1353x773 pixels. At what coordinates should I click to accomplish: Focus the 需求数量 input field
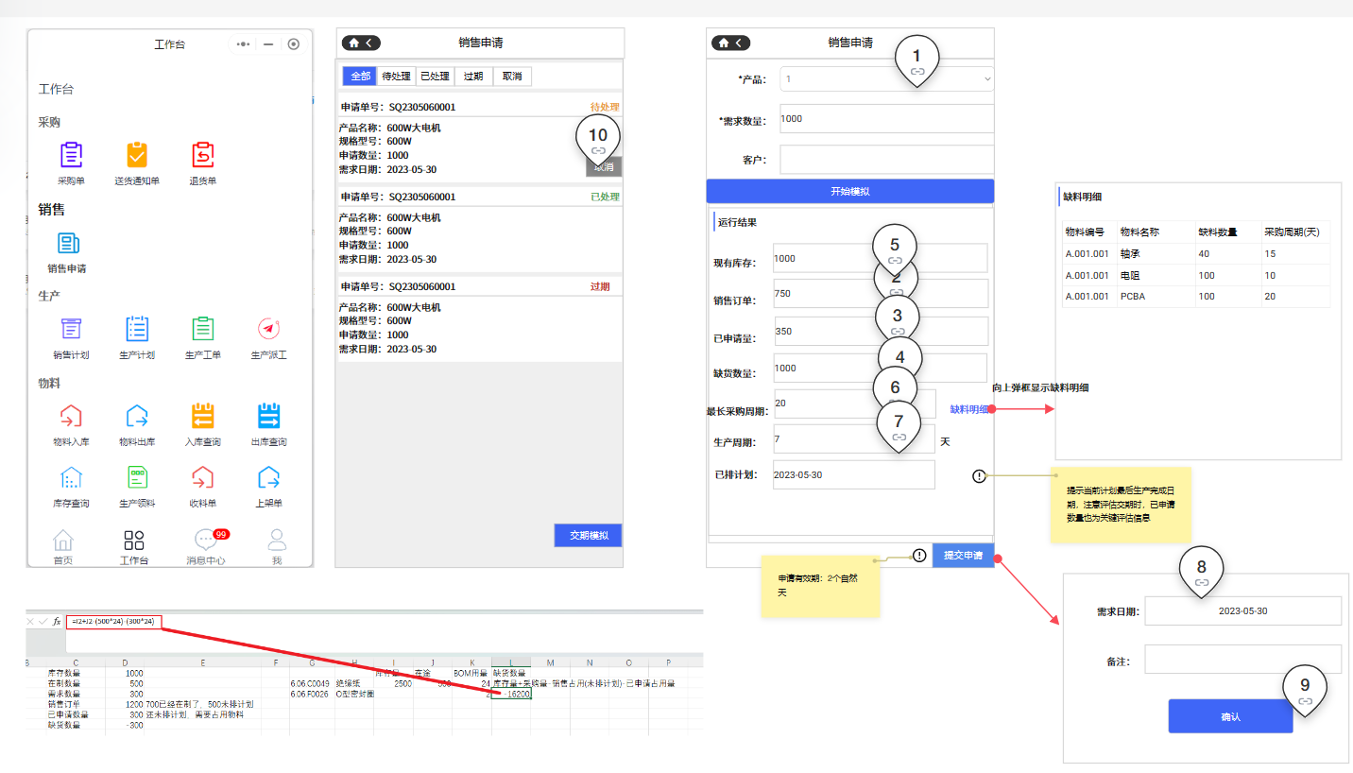887,119
